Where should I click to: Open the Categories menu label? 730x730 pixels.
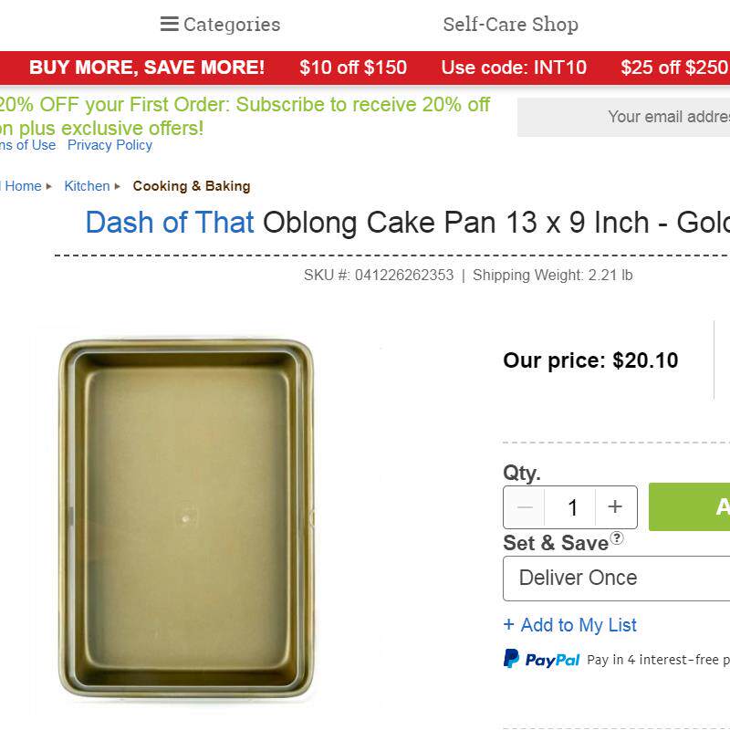tap(232, 25)
